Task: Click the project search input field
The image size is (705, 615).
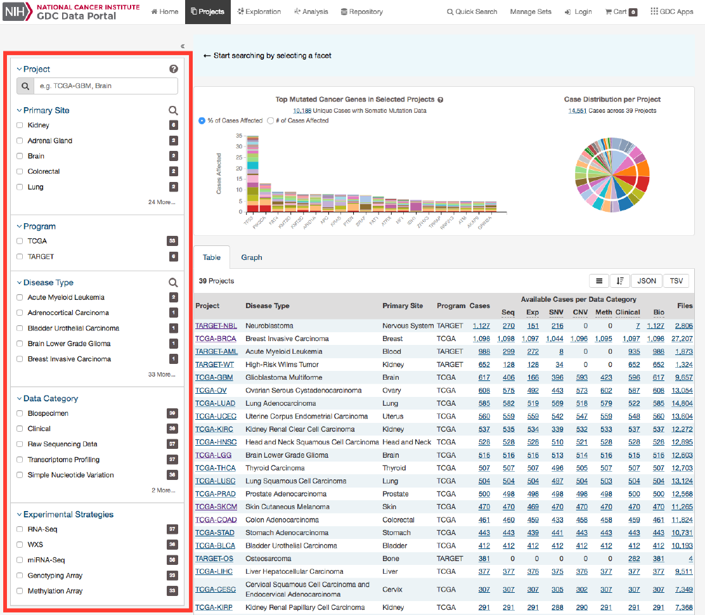Action: pyautogui.click(x=105, y=86)
